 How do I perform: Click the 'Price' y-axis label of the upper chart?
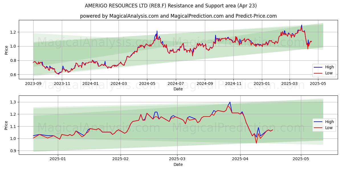6,50
